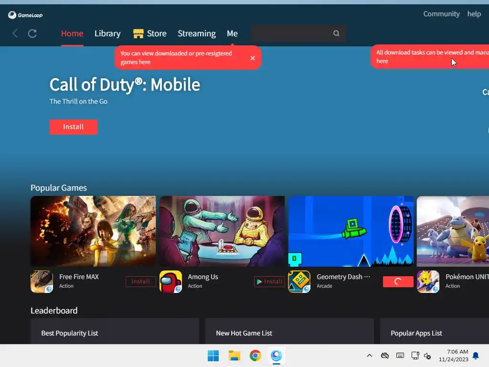
Task: Open the touch keyboard tray icon
Action: coord(400,356)
